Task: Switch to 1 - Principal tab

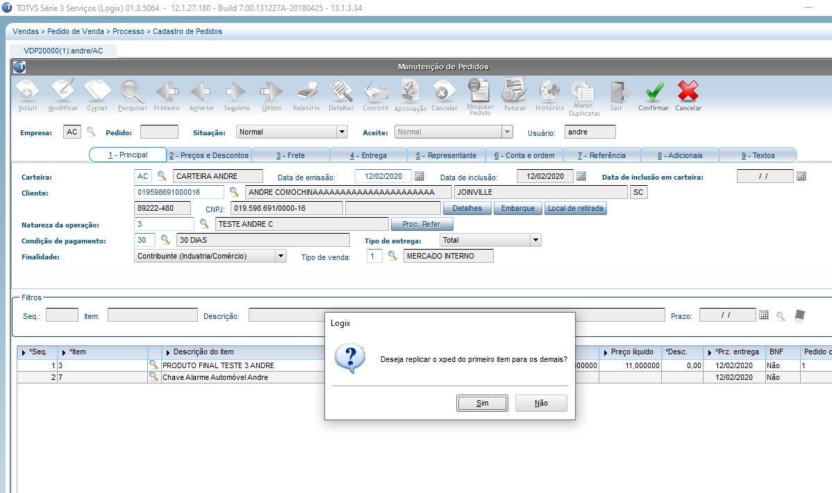Action: [x=128, y=155]
